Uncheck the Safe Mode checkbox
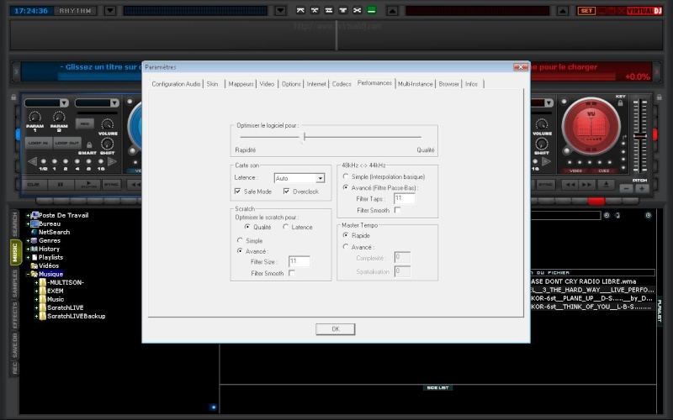673x420 pixels. [x=238, y=192]
